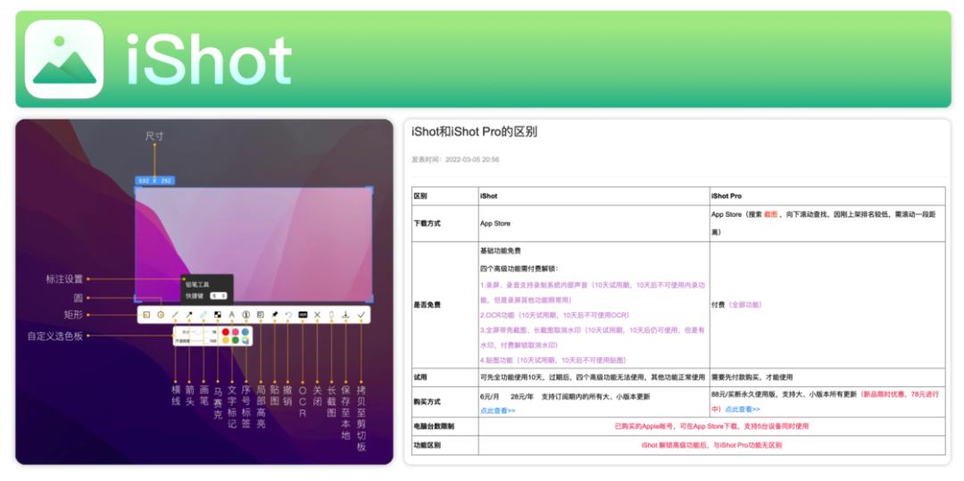Screen dimensions: 964x481
Task: Activate the local highlight tool
Action: pyautogui.click(x=260, y=314)
